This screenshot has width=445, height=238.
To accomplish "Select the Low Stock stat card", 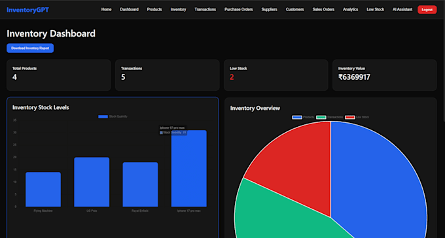I will (276, 75).
